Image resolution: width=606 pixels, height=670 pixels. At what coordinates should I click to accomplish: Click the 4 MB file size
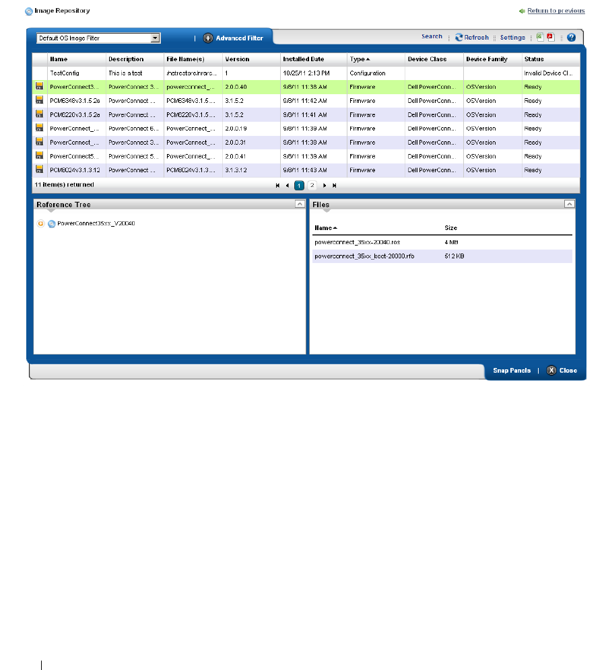(x=451, y=242)
